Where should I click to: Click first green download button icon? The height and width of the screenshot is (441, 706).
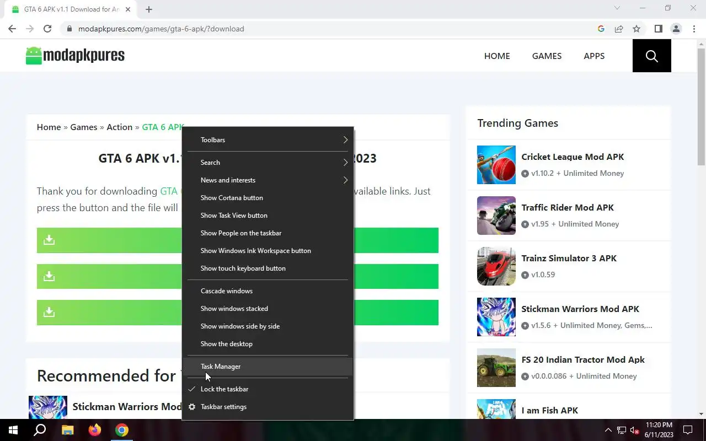tap(49, 240)
